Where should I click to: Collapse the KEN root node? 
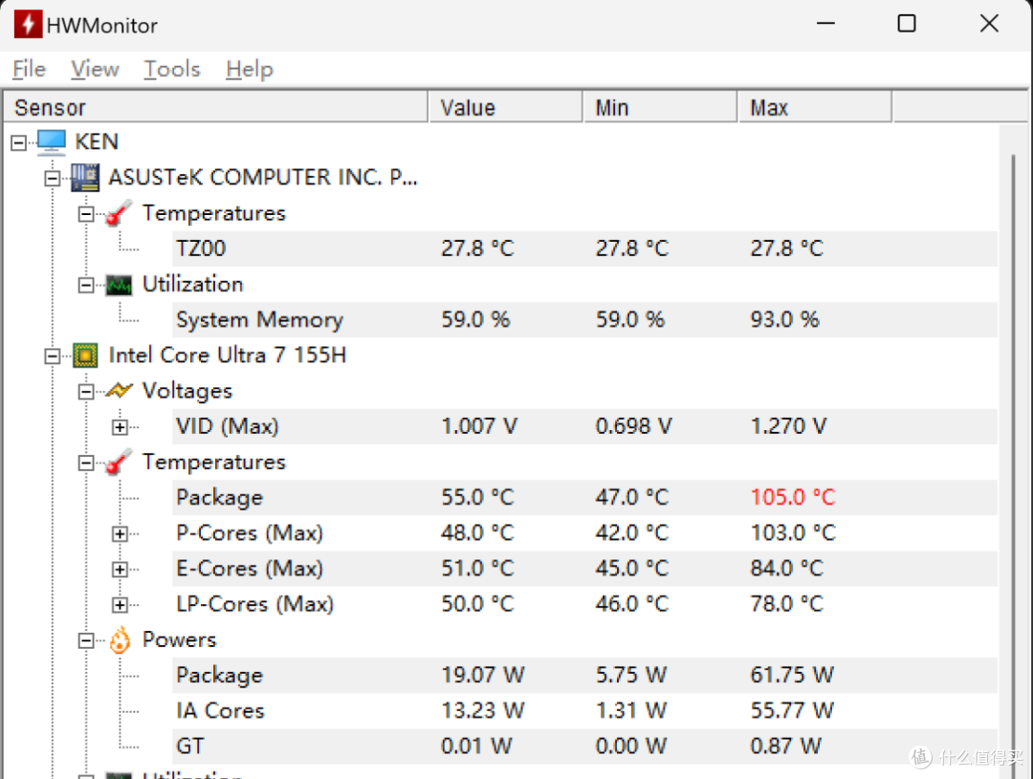click(18, 142)
